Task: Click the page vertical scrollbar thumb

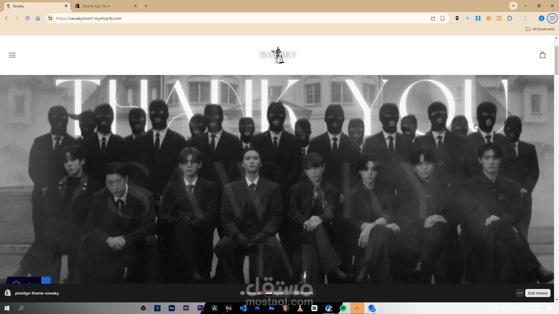Action: (556, 60)
